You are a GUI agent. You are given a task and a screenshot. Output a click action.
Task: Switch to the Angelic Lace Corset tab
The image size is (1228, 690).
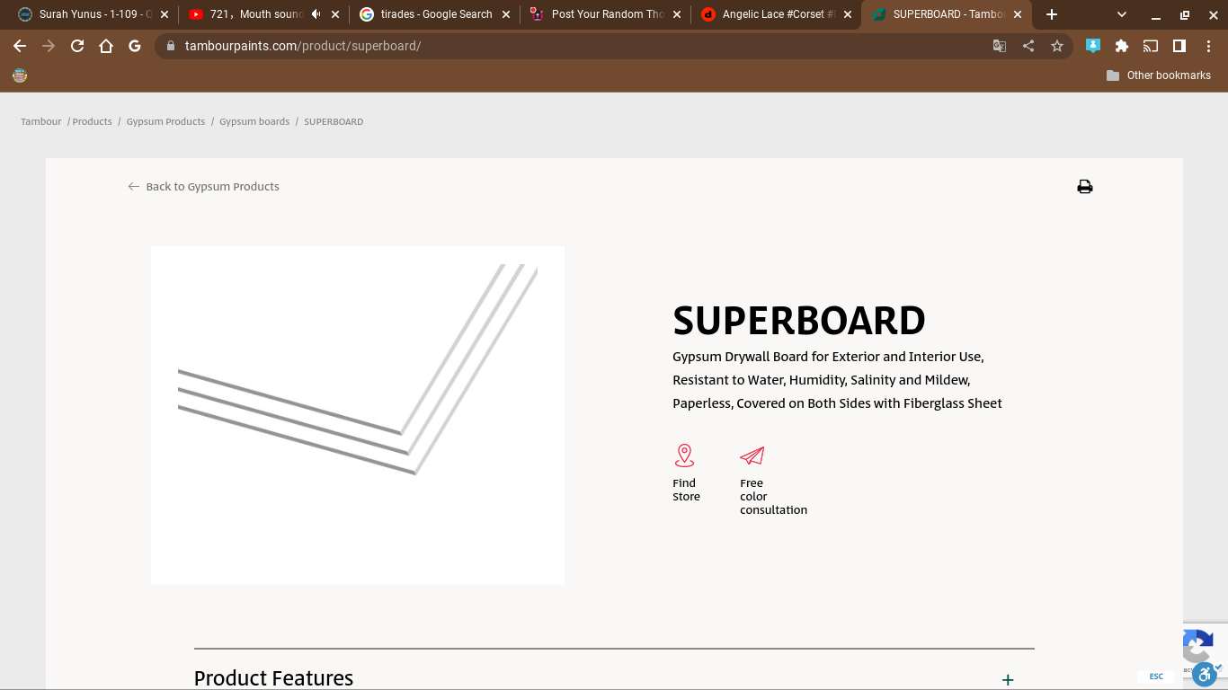[x=779, y=14]
